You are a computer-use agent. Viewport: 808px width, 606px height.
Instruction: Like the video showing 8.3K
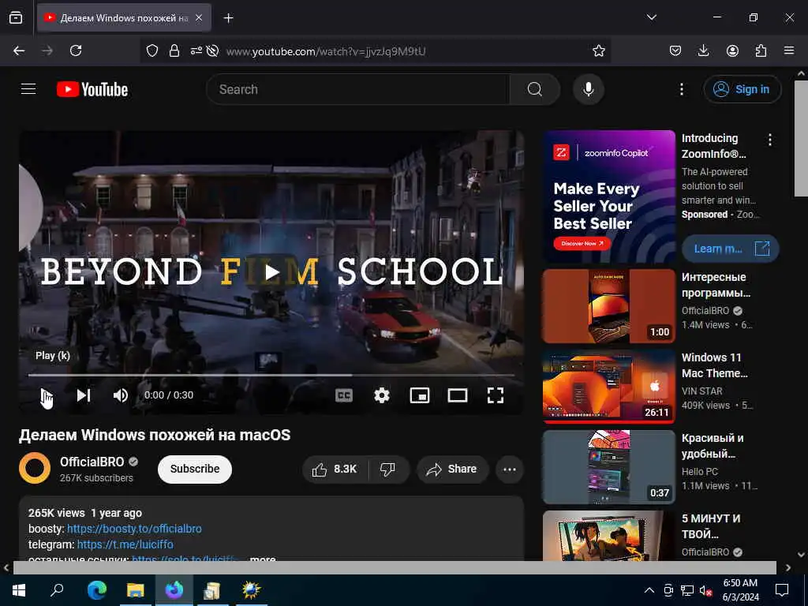tap(335, 469)
